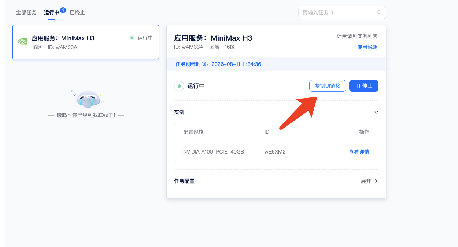Click the 运行中 status on task card
This screenshot has width=458, height=247.
pyautogui.click(x=145, y=38)
